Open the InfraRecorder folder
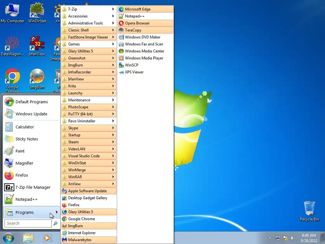The height and width of the screenshot is (244, 325). click(89, 72)
